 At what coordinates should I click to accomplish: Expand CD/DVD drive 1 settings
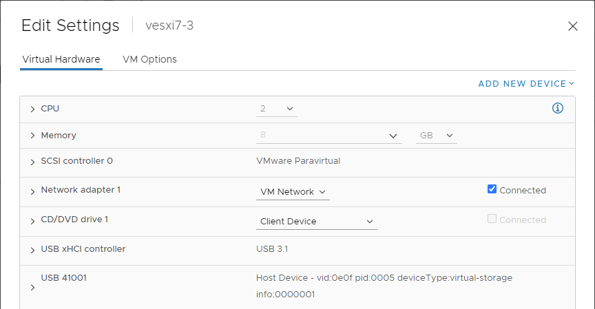[32, 222]
